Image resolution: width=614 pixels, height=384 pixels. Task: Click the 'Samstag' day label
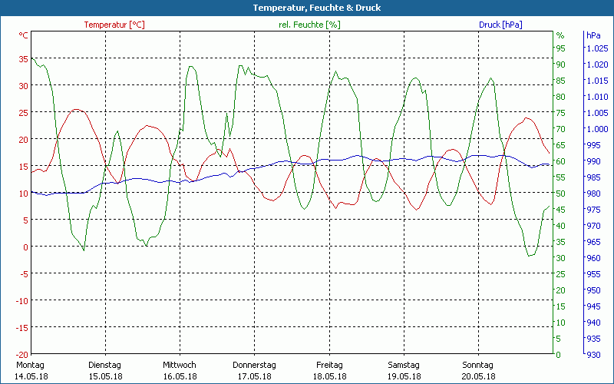(x=404, y=365)
